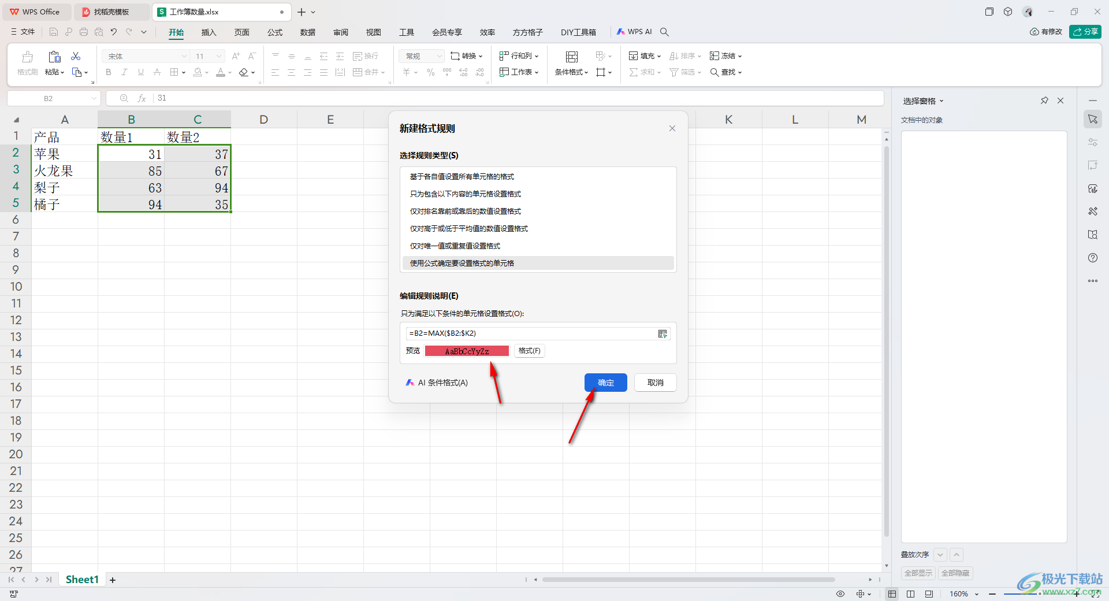
Task: Click the vertical scrollbar of the sheet
Action: click(887, 341)
